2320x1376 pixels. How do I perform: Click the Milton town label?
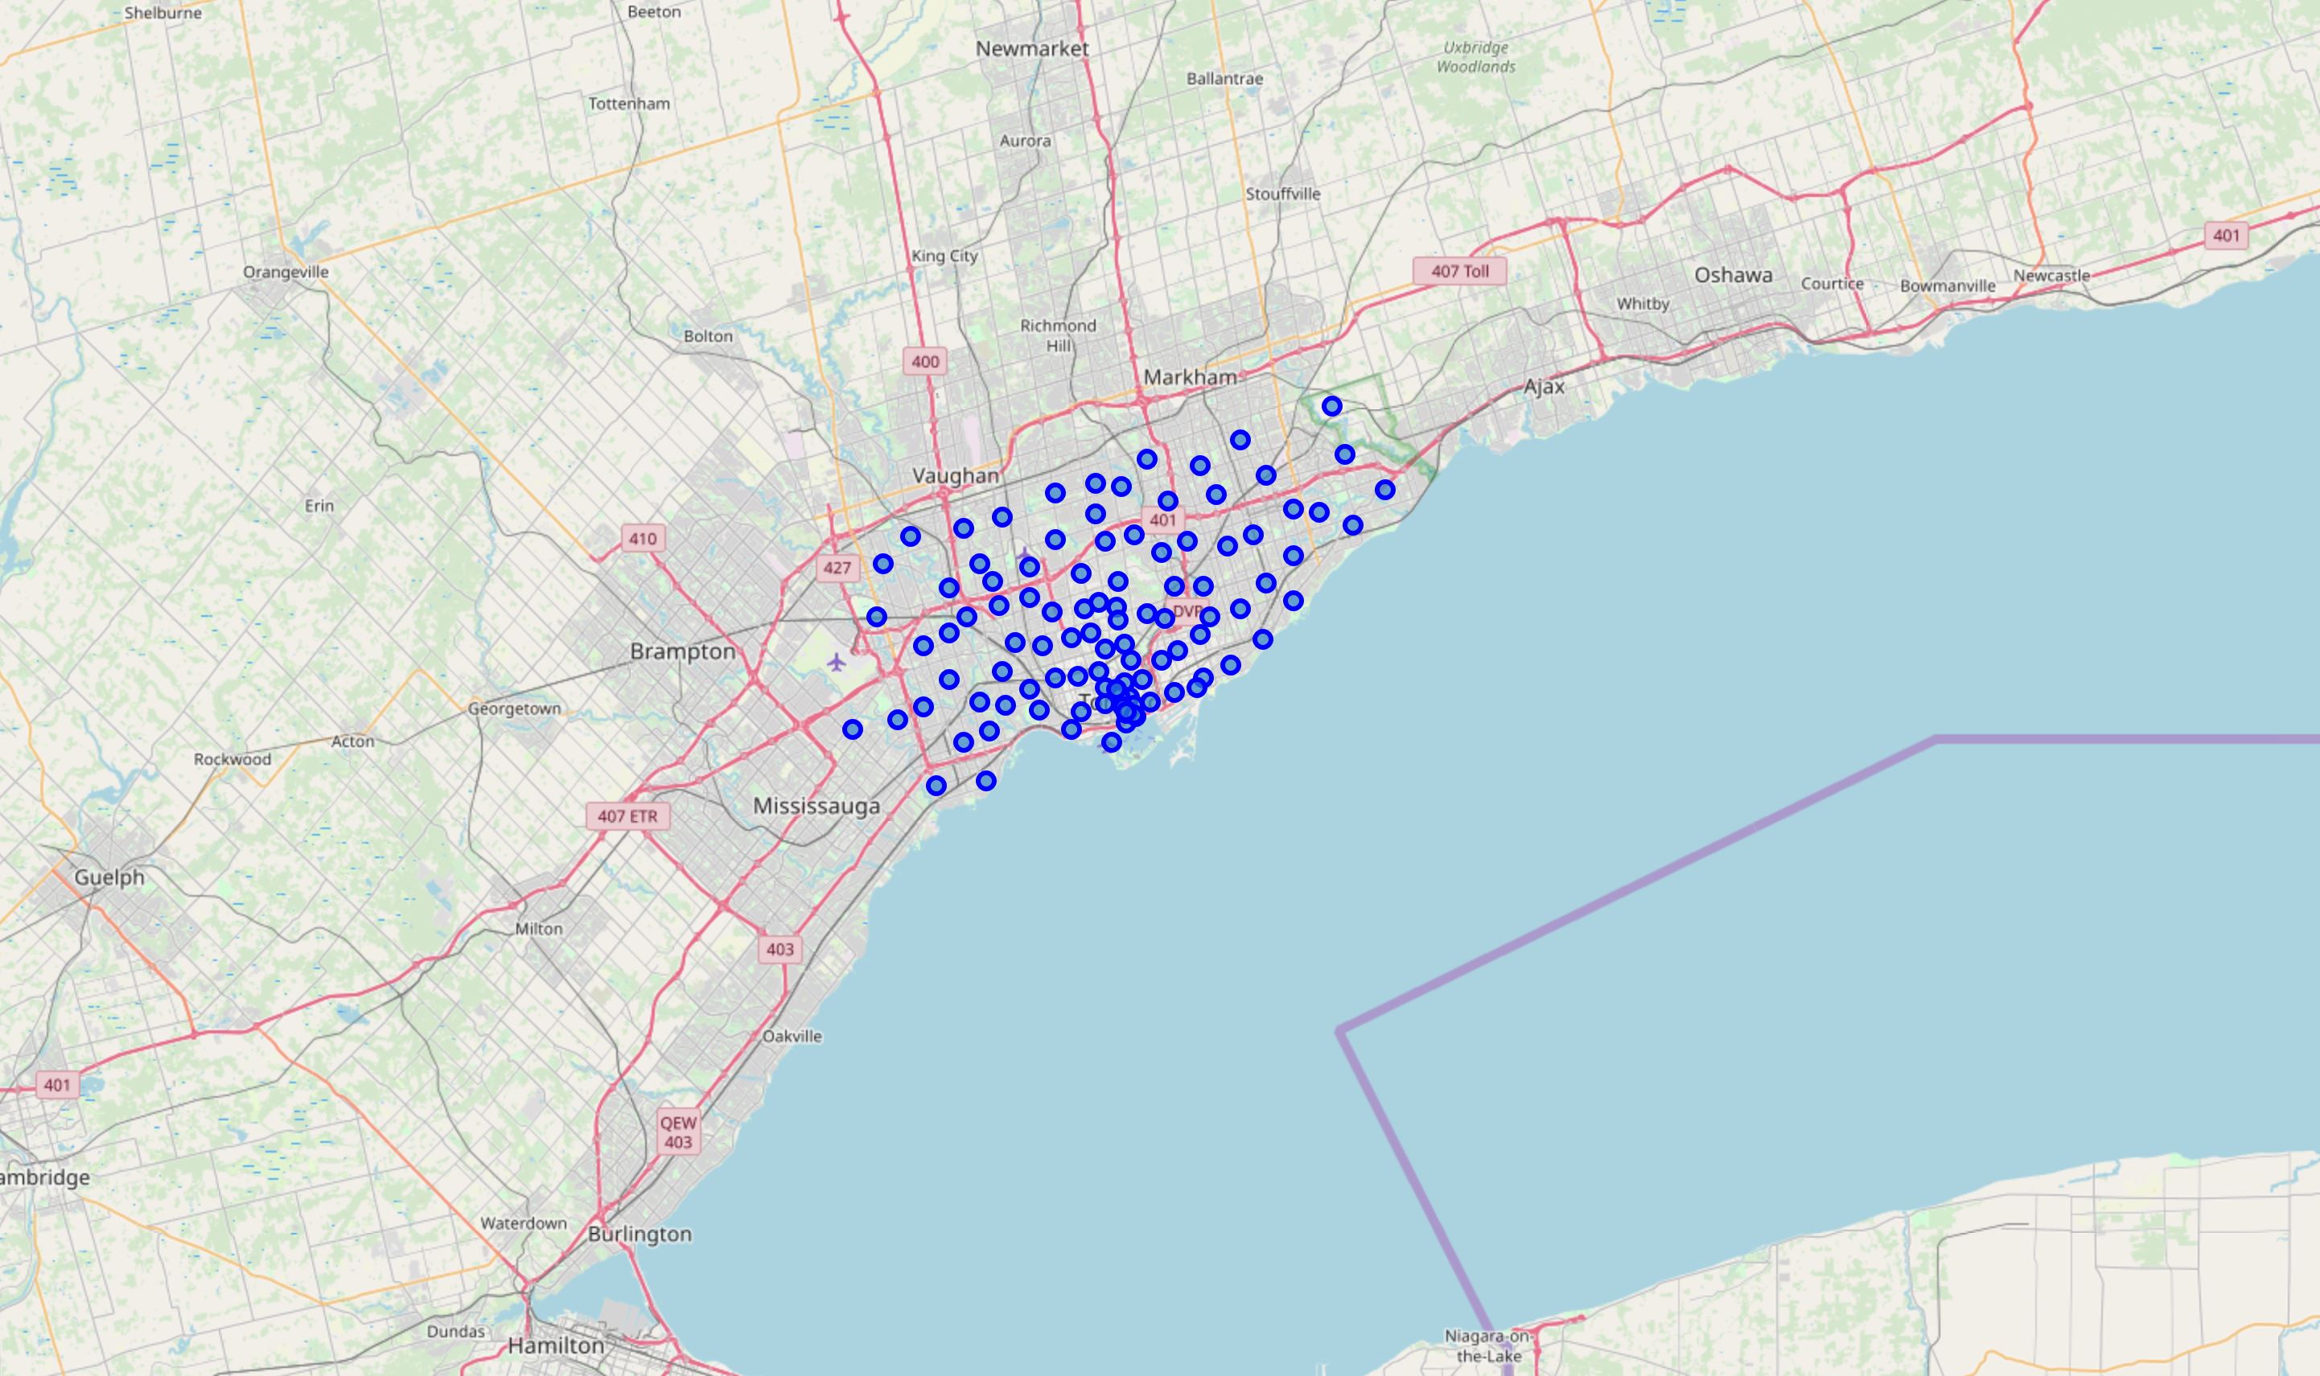click(x=539, y=929)
